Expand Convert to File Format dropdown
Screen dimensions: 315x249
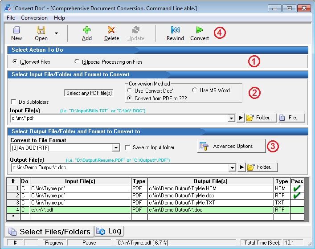(x=116, y=148)
